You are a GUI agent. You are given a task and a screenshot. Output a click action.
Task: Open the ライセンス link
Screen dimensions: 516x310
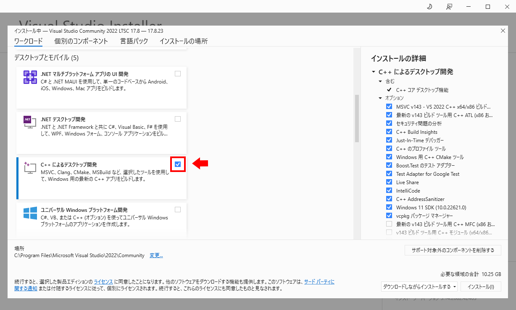tap(103, 281)
